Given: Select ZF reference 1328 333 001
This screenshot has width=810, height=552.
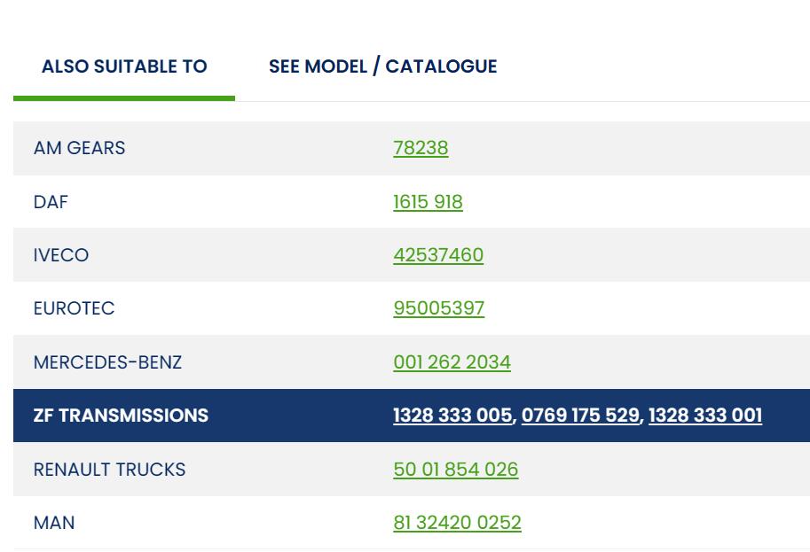Looking at the screenshot, I should point(704,416).
